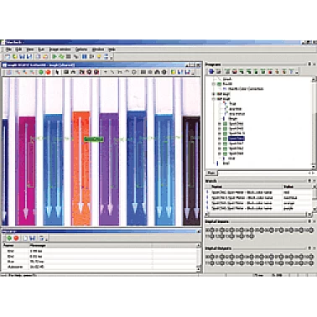Click the Name column header in log panel
Viewport: 317px width, 317px height.
(x=16, y=246)
